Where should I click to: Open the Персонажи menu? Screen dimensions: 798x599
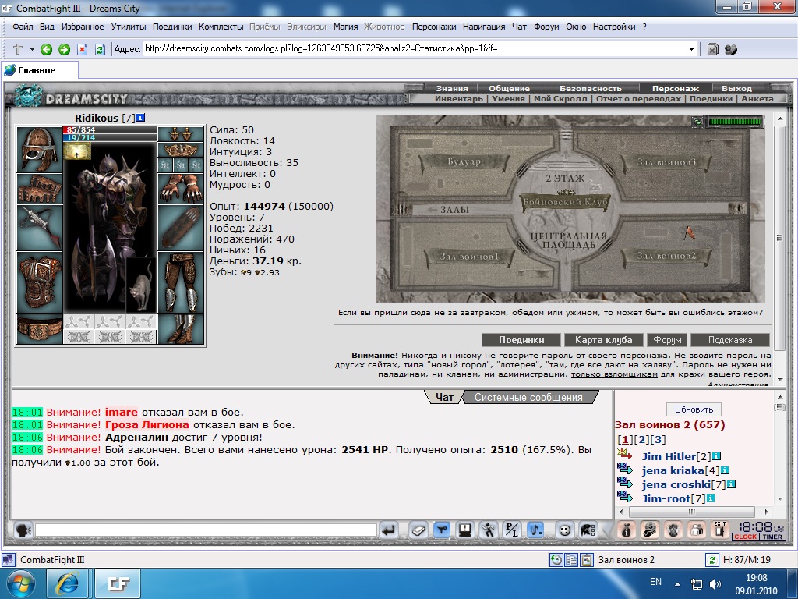[x=433, y=27]
